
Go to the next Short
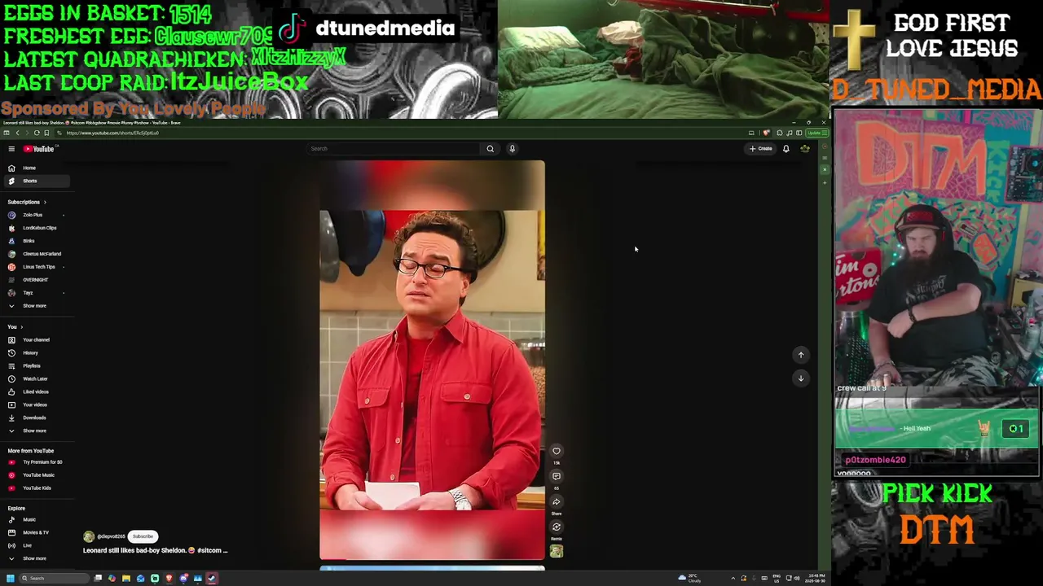[801, 378]
